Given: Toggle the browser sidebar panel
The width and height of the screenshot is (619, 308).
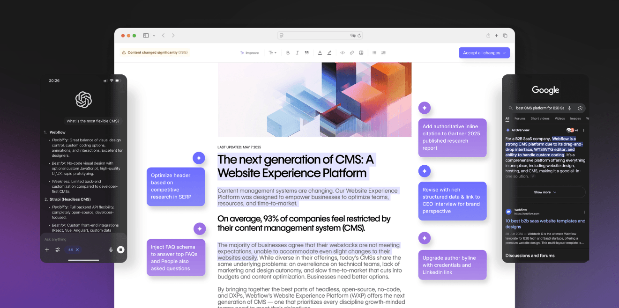Looking at the screenshot, I should [146, 36].
